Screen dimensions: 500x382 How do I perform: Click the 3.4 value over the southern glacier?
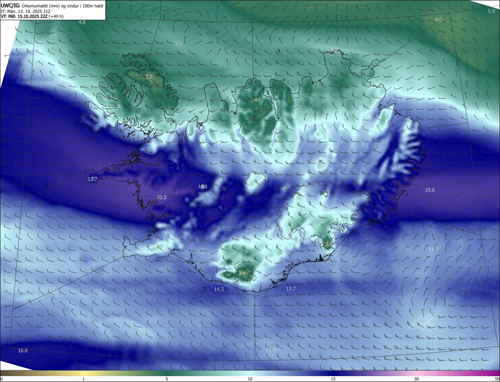[242, 273]
